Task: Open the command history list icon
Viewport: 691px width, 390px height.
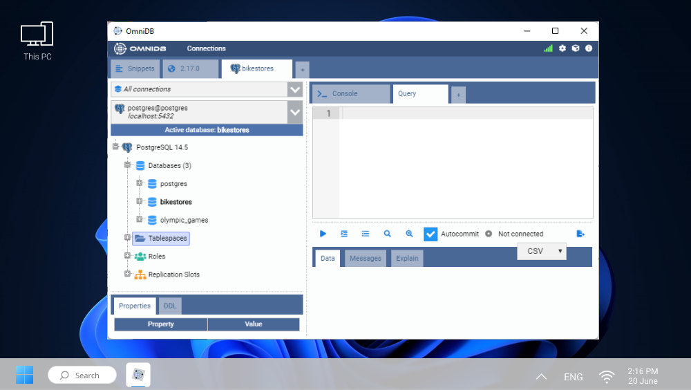Action: (366, 234)
